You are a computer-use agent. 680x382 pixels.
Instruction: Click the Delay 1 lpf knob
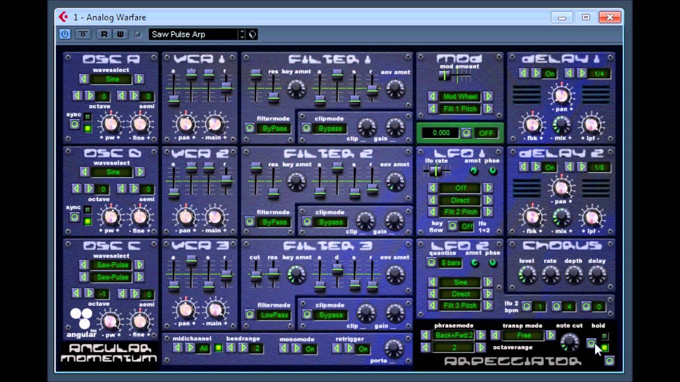click(x=591, y=125)
